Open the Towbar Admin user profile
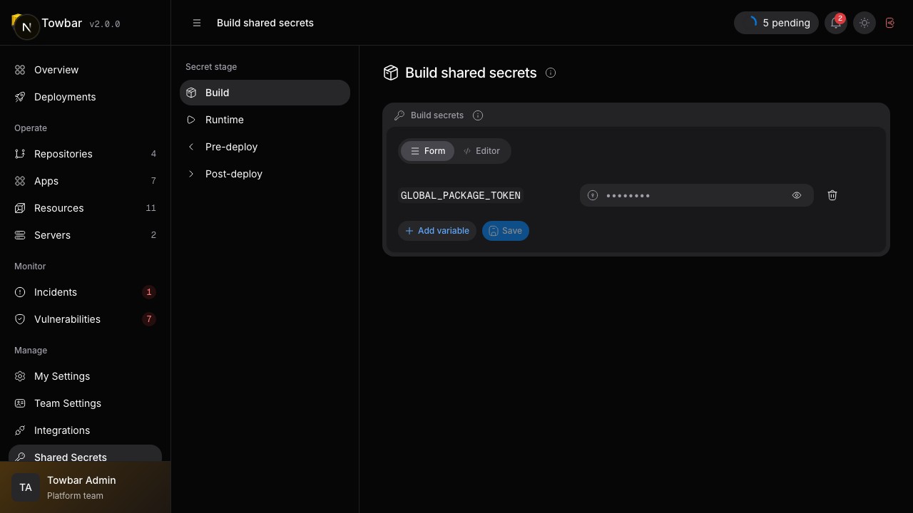The height and width of the screenshot is (513, 913). [x=85, y=487]
